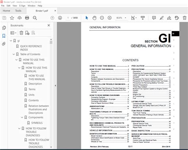Screen dimensions: 188x150
Task: Click the Save file icon
Action: tap(4, 18)
